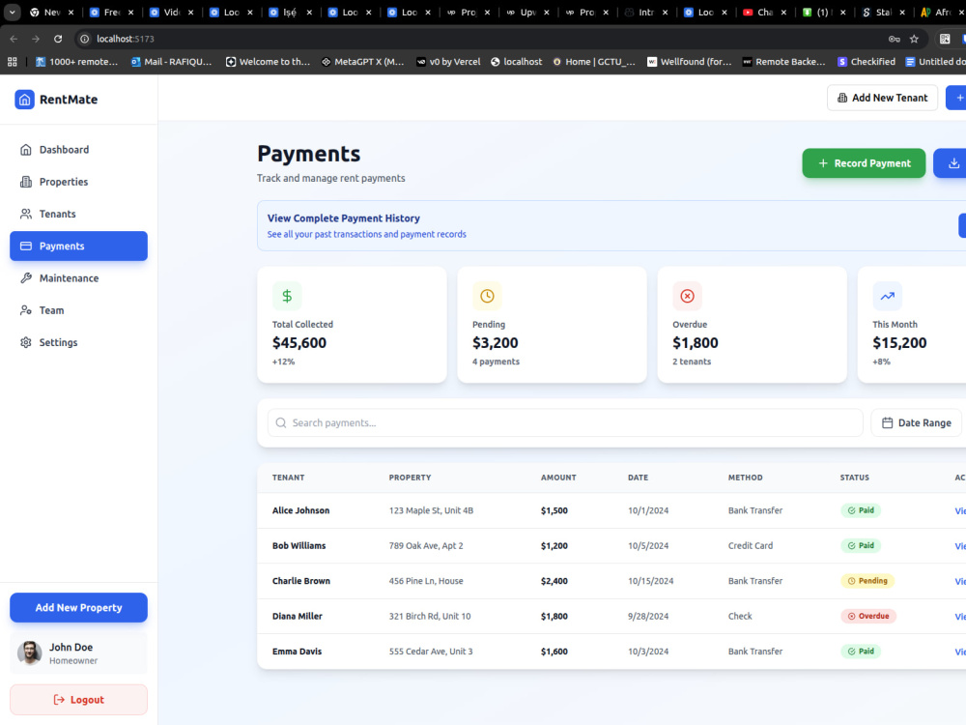Click the TENANT column header
Viewport: 966px width, 725px height.
click(x=288, y=478)
